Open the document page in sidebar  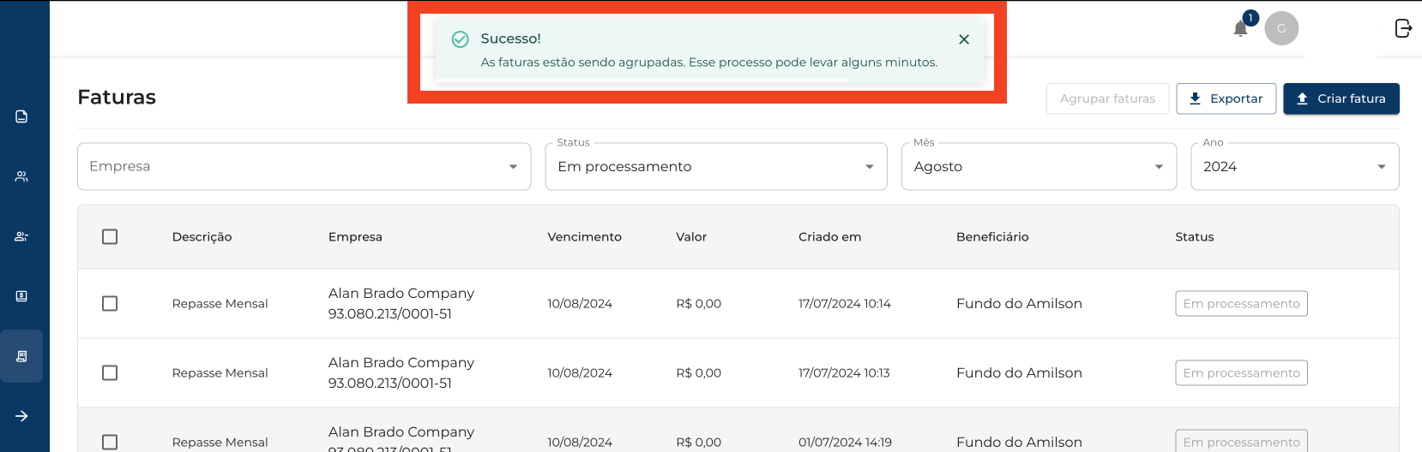pos(22,116)
